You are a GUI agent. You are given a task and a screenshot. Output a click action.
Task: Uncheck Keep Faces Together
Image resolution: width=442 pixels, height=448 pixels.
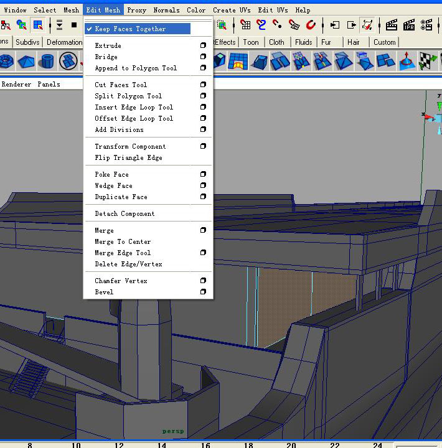[138, 29]
